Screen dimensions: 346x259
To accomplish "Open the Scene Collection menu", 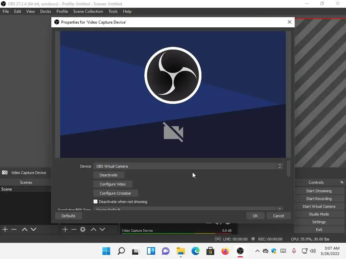I will coord(88,11).
